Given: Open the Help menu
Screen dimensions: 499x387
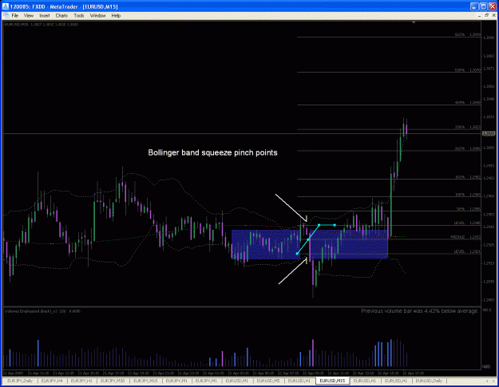Looking at the screenshot, I should (x=116, y=16).
